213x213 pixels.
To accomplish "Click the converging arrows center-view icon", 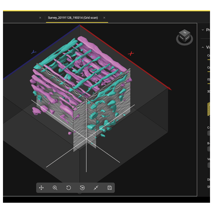I will (x=96, y=188).
